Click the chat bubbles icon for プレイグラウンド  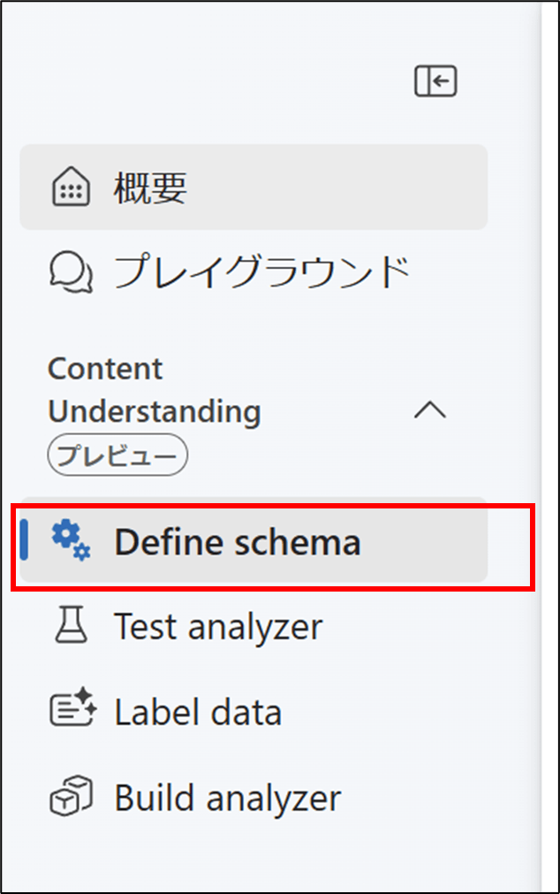[x=72, y=272]
